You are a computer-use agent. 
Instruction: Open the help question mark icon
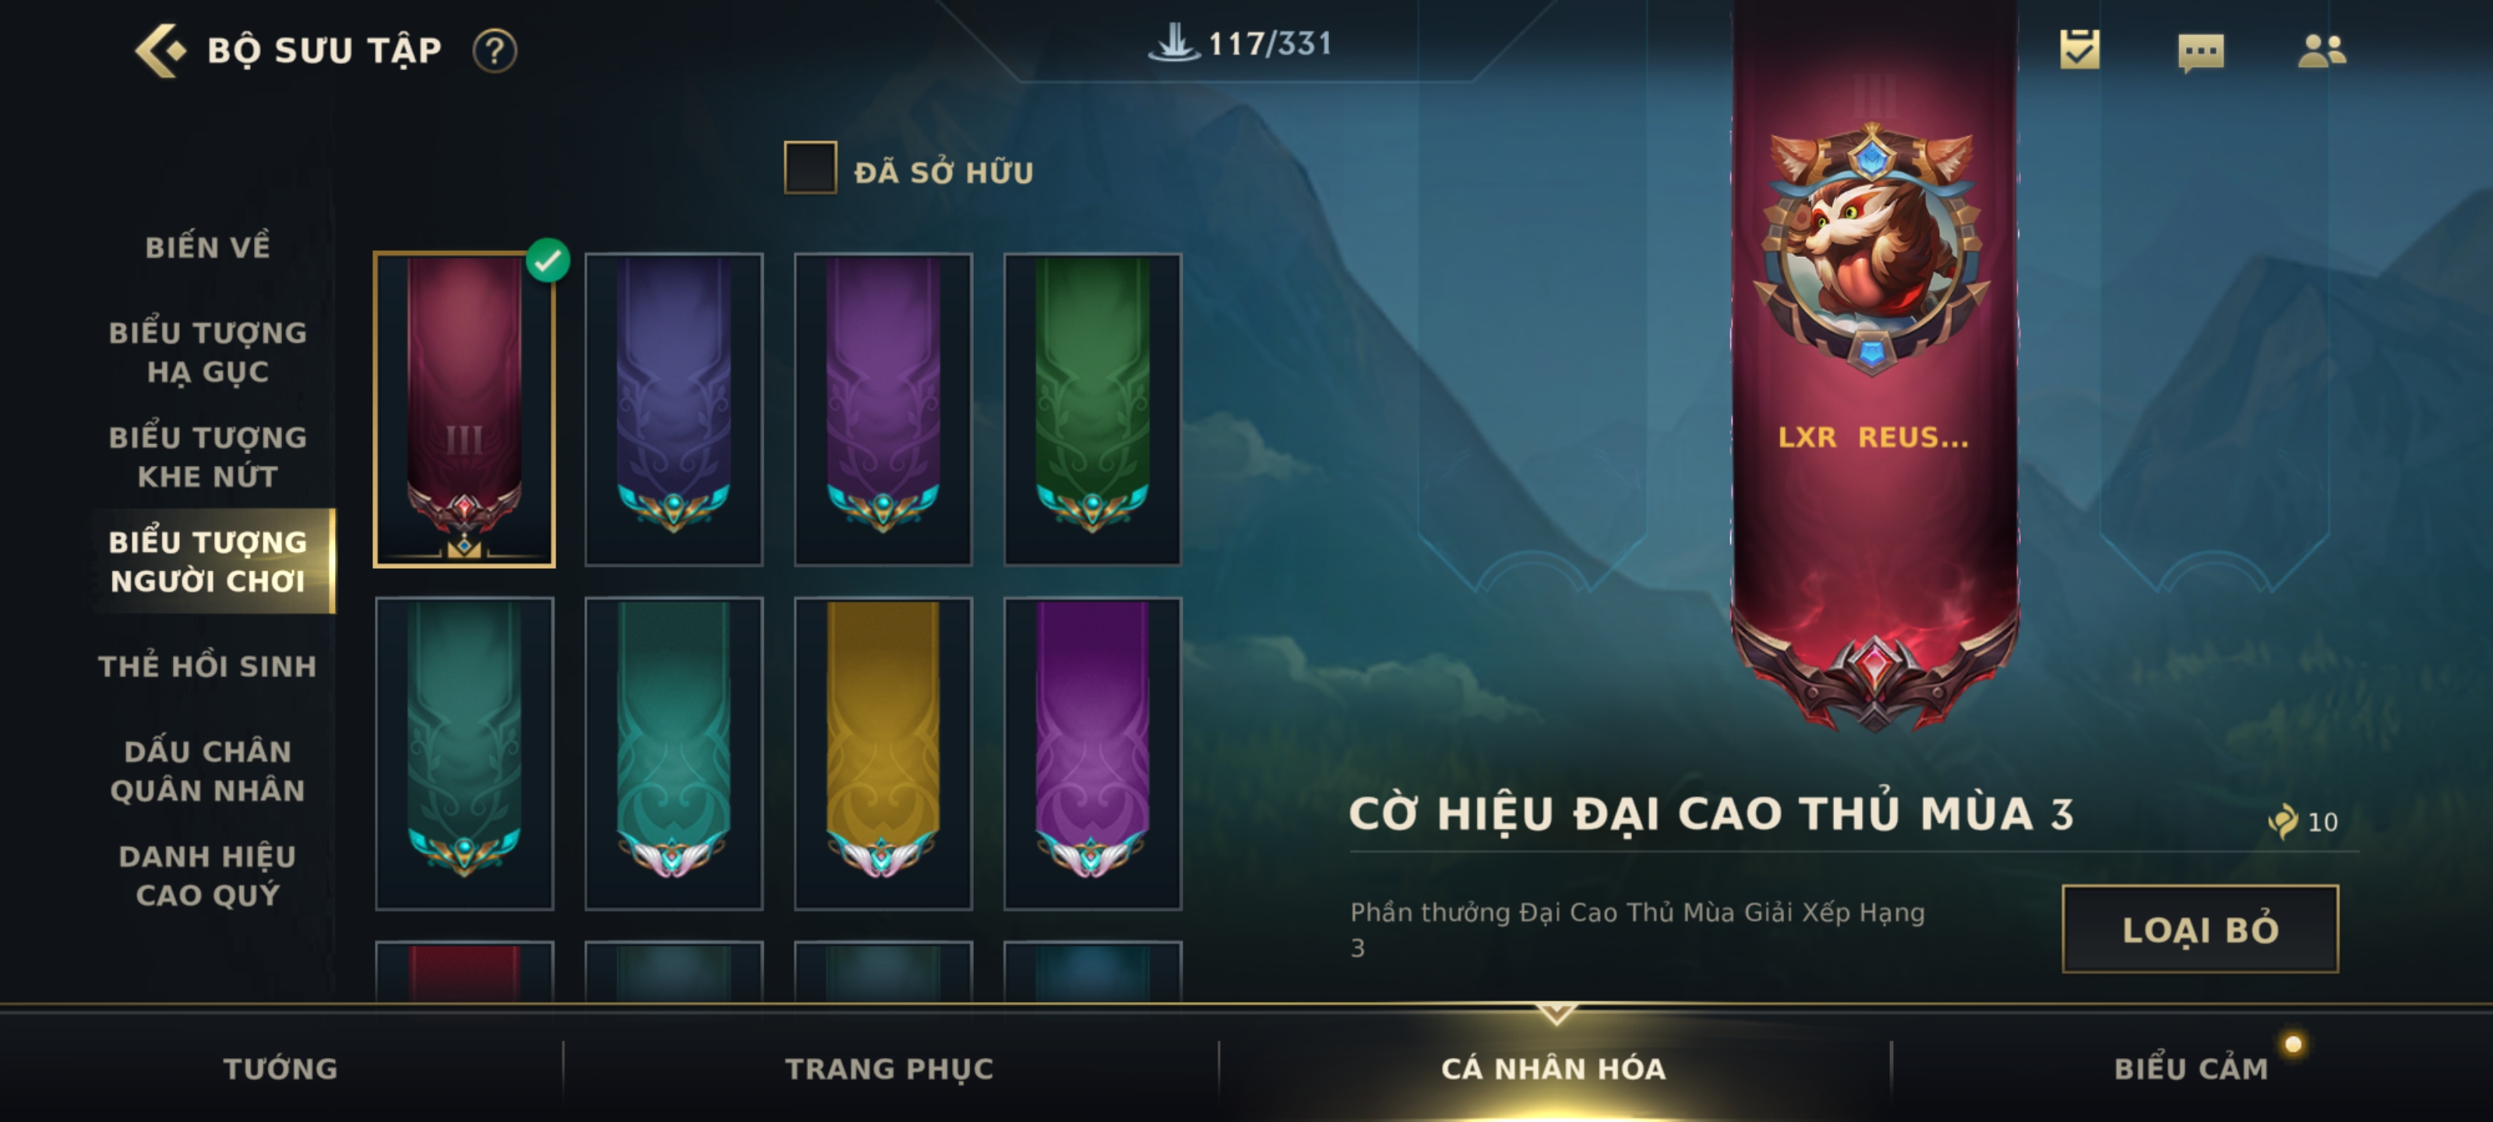coord(495,51)
